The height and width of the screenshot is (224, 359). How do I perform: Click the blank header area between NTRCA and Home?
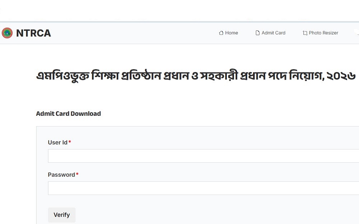click(133, 33)
